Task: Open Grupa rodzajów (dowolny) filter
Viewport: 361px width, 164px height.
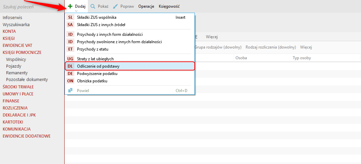Action: [x=218, y=47]
